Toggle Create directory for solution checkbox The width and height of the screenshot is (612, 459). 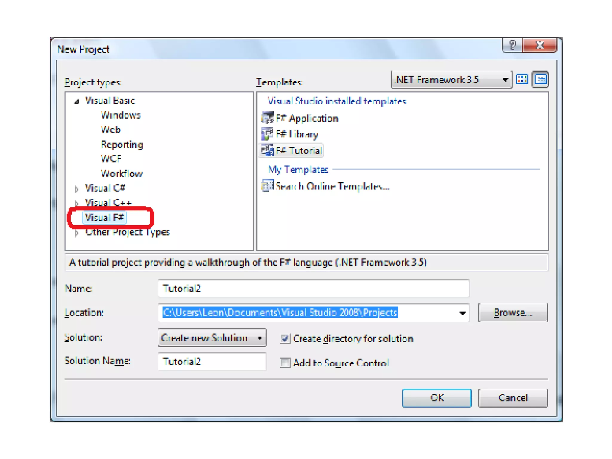coord(285,338)
